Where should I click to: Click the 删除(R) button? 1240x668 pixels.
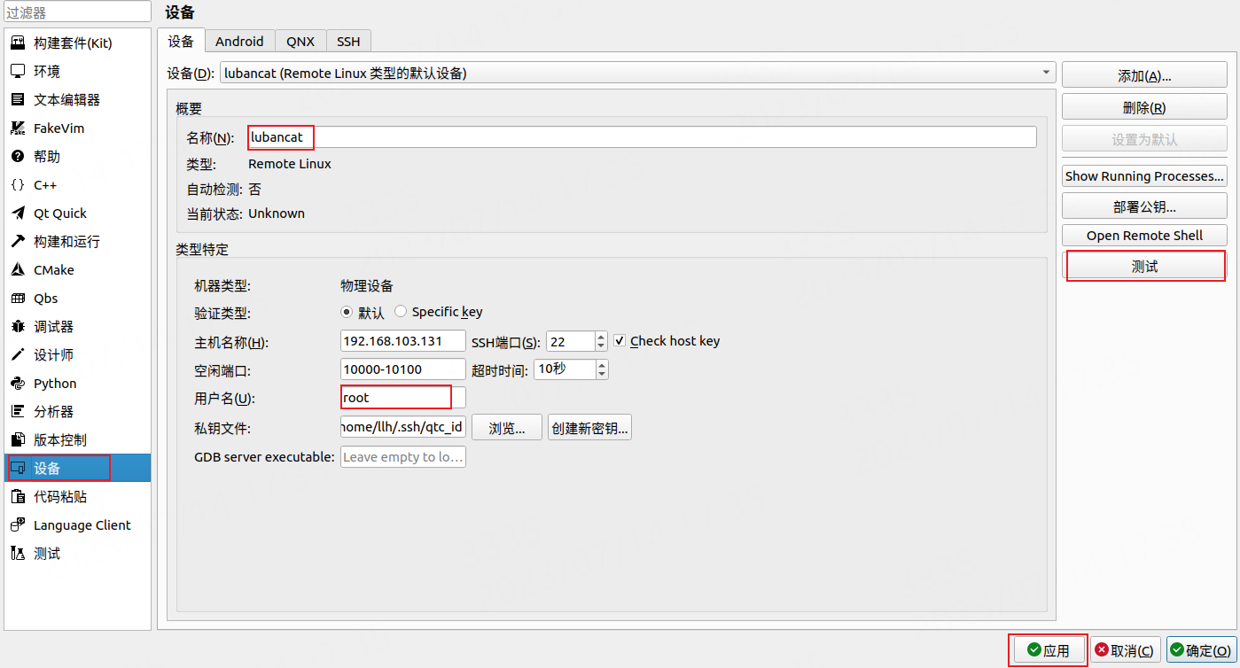(1144, 108)
